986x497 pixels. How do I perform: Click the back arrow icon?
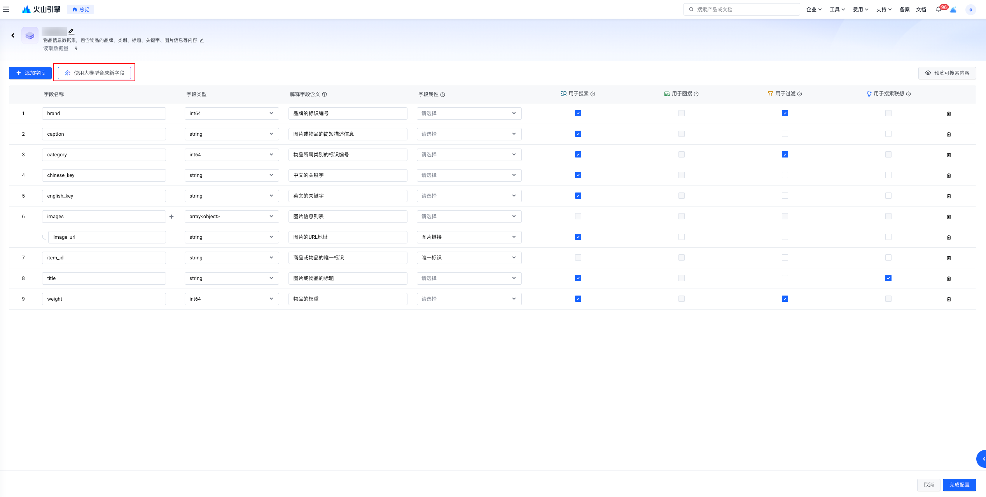[13, 35]
